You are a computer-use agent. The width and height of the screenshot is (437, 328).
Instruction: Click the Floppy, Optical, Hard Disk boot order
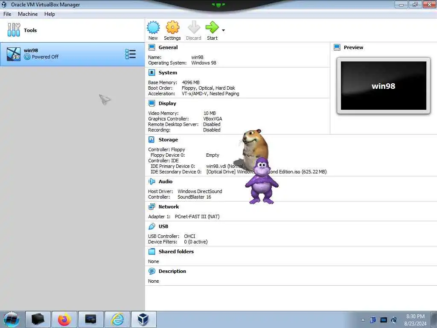pos(208,88)
